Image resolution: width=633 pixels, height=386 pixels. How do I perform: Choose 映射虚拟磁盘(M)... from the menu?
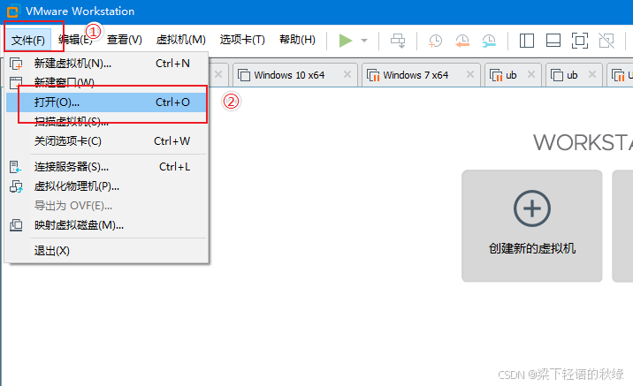(107, 225)
